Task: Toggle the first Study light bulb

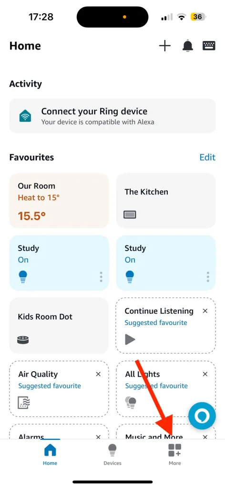Action: coord(23,276)
